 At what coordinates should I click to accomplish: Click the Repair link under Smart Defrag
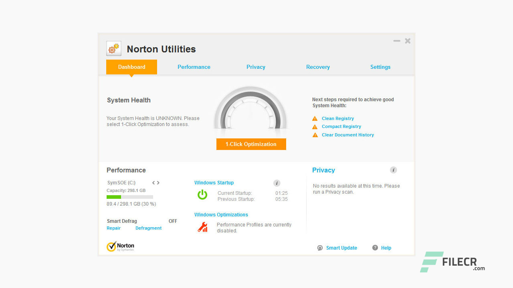point(113,228)
